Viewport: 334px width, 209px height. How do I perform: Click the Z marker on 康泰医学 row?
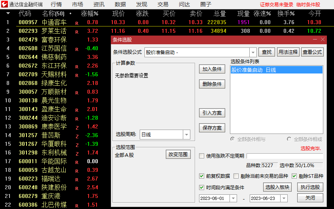[x=77, y=128]
